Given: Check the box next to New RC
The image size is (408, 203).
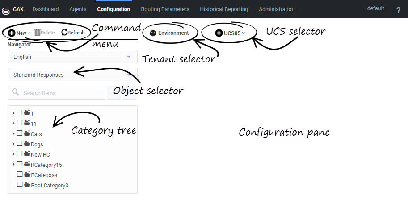Looking at the screenshot, I should 20,154.
